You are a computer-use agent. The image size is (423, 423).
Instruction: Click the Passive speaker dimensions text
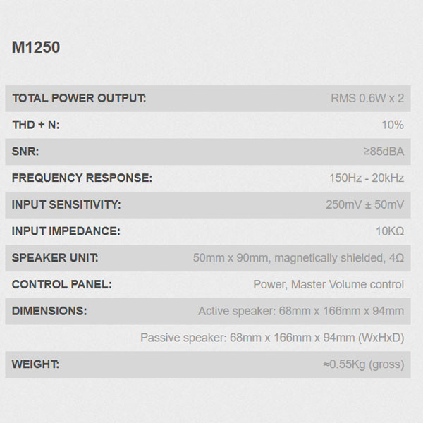(x=272, y=338)
